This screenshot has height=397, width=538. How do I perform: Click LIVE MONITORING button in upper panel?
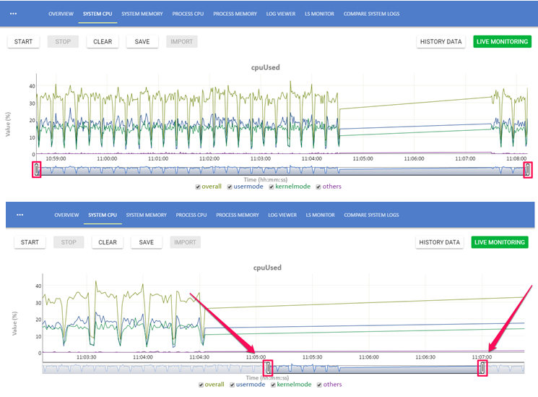[x=503, y=42]
